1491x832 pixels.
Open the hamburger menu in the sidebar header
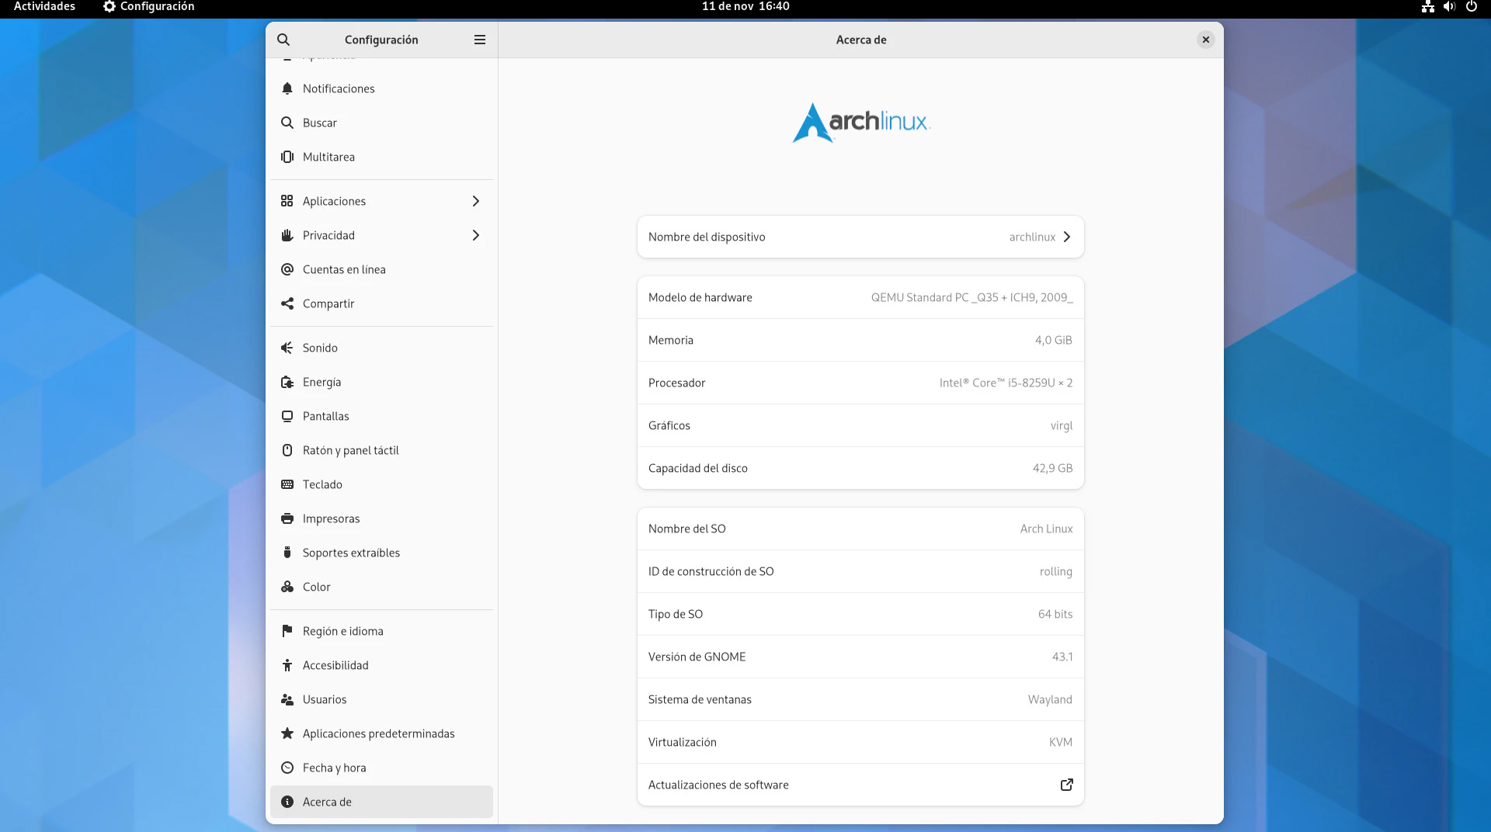click(480, 40)
